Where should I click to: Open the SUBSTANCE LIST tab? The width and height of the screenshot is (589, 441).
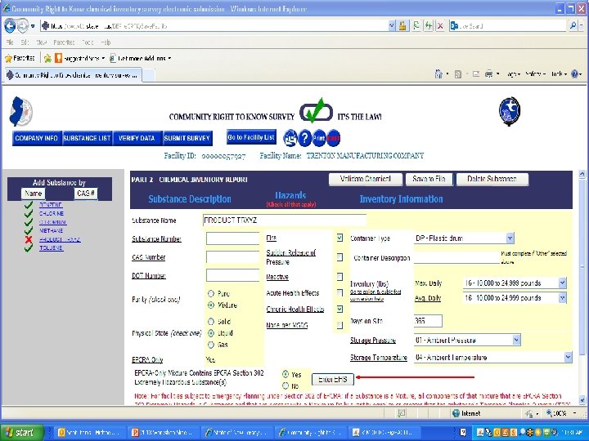[88, 138]
